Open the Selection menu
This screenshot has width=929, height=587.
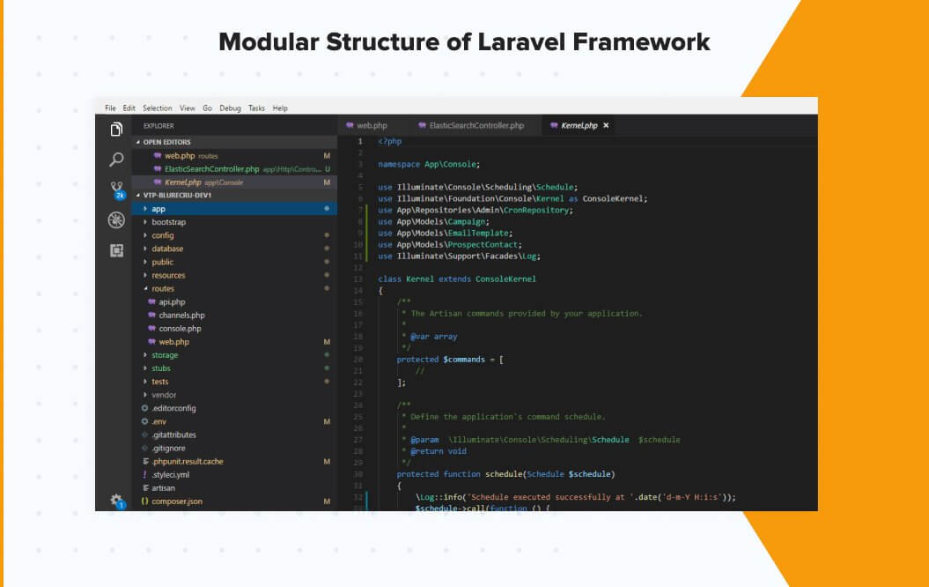click(158, 108)
